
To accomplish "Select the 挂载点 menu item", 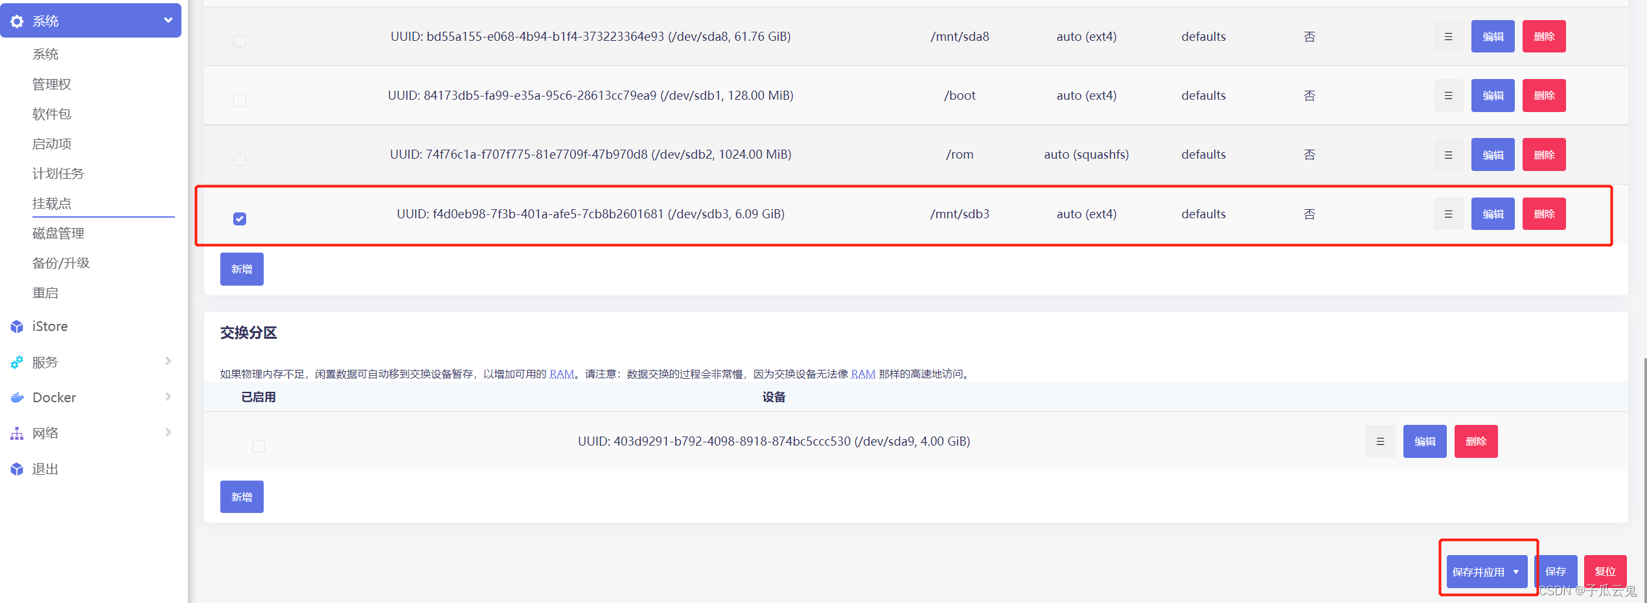I will pos(52,203).
